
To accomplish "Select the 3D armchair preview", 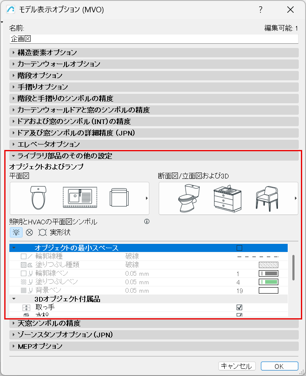I will tap(267, 198).
